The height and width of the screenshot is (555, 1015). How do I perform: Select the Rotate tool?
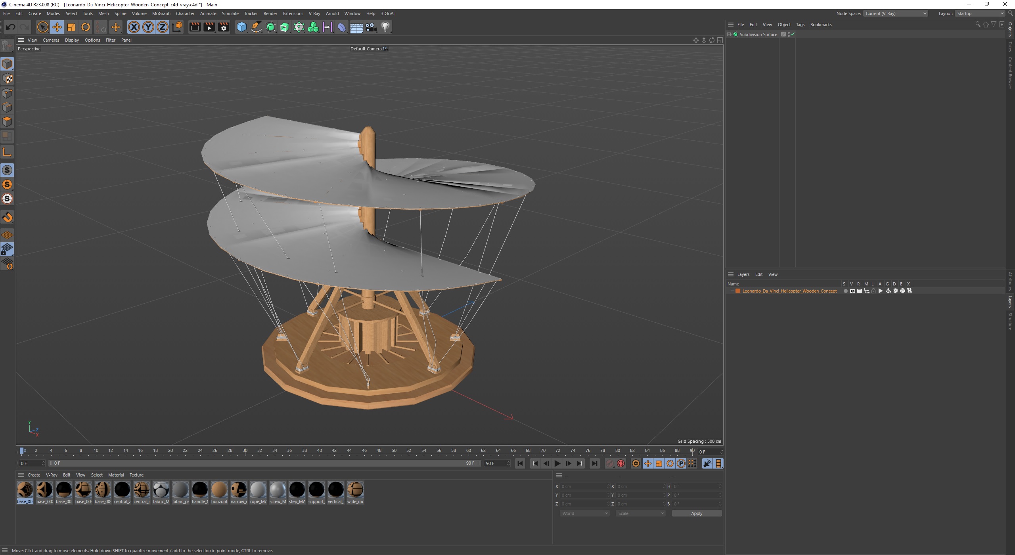click(85, 27)
